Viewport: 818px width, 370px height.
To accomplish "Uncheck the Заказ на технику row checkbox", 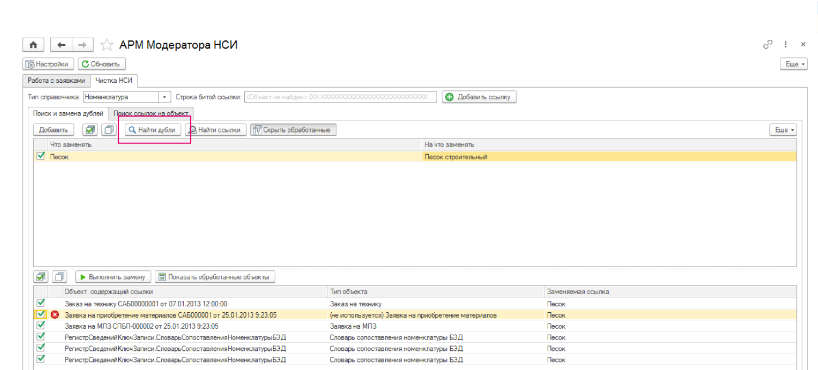I will pos(41,304).
